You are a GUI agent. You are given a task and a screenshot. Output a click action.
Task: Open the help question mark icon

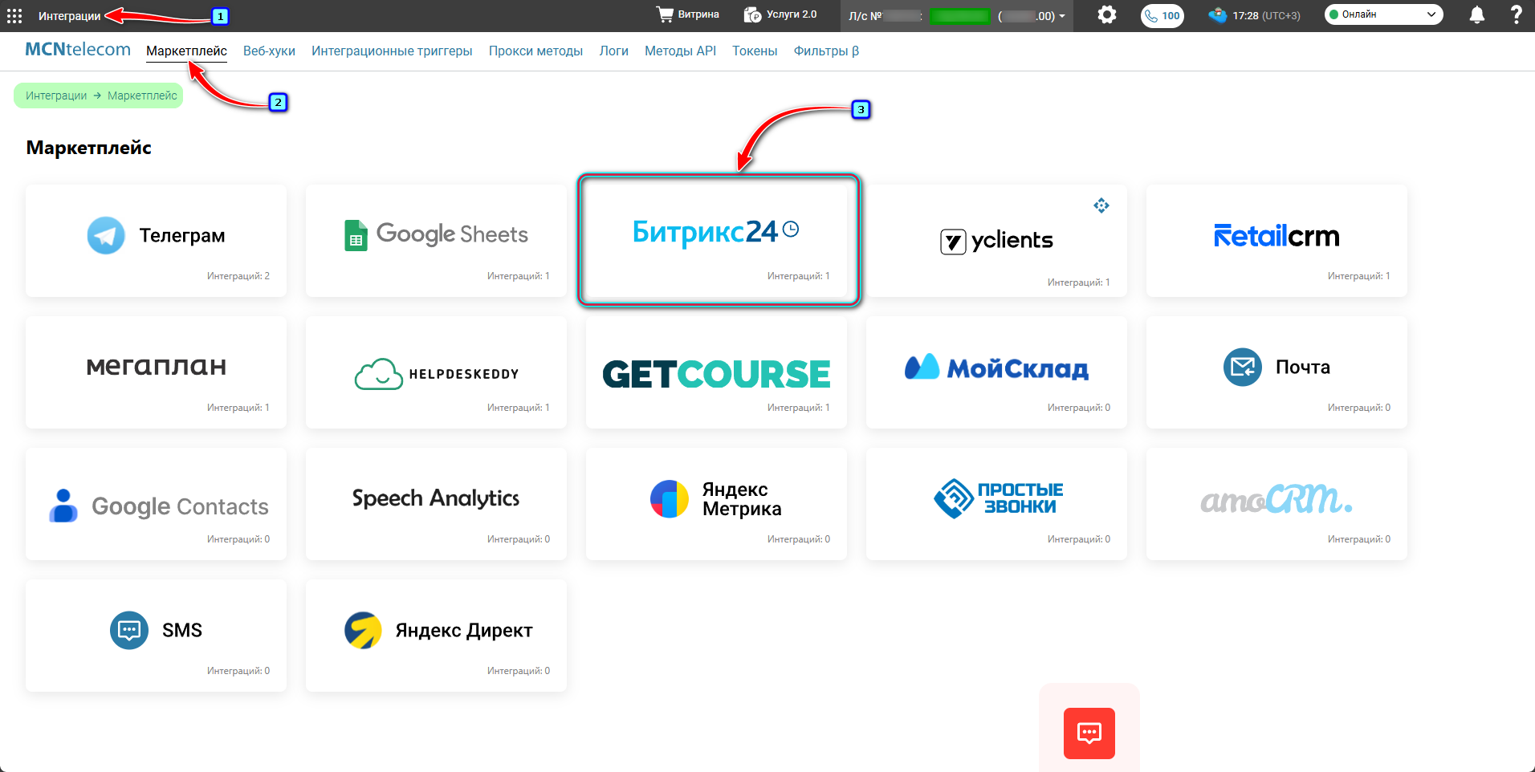coord(1516,15)
